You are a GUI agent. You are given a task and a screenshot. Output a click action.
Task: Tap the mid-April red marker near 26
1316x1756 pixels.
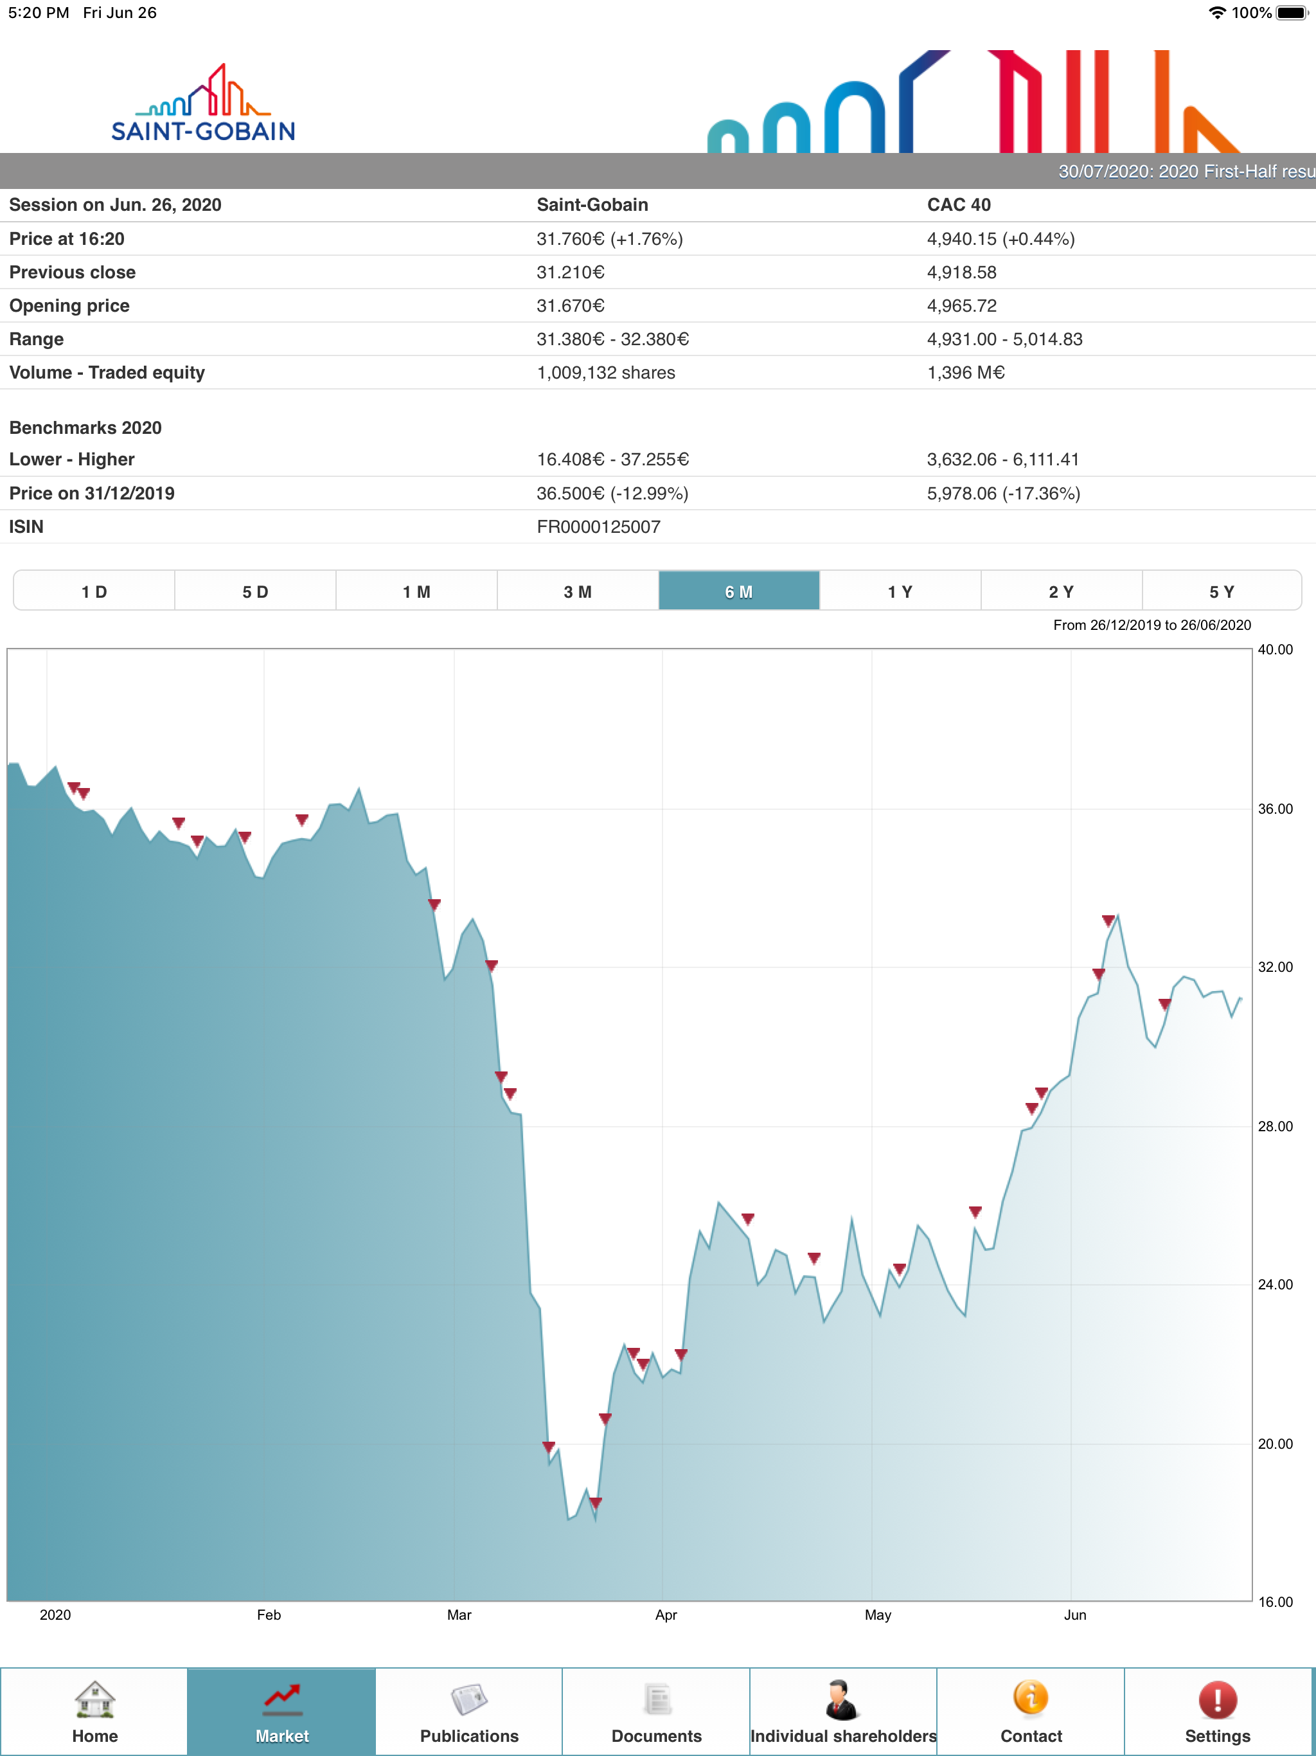pos(748,1219)
